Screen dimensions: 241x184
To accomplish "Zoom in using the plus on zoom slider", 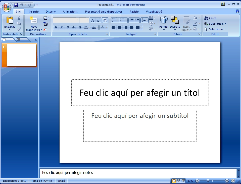I will pyautogui.click(x=226, y=180).
